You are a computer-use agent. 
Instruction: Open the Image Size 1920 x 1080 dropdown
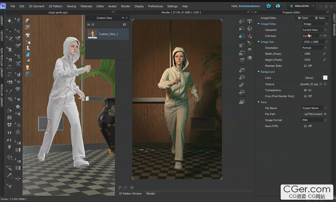coord(315,42)
